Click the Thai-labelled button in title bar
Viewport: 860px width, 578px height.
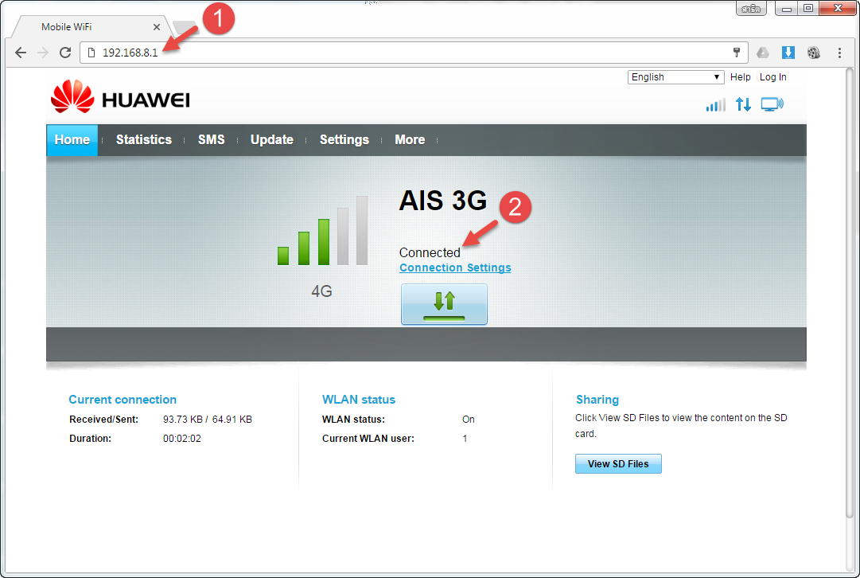coord(751,9)
